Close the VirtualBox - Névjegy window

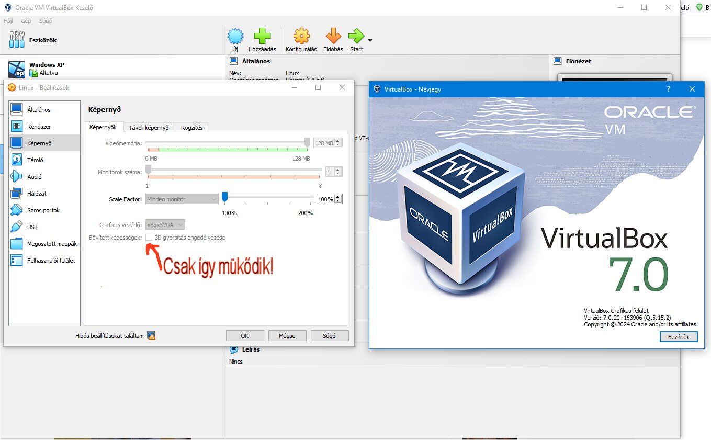pyautogui.click(x=692, y=89)
